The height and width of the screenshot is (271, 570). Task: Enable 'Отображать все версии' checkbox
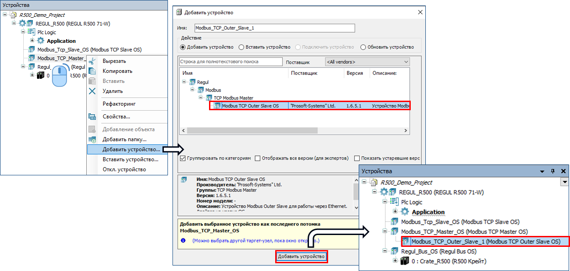[x=258, y=159]
